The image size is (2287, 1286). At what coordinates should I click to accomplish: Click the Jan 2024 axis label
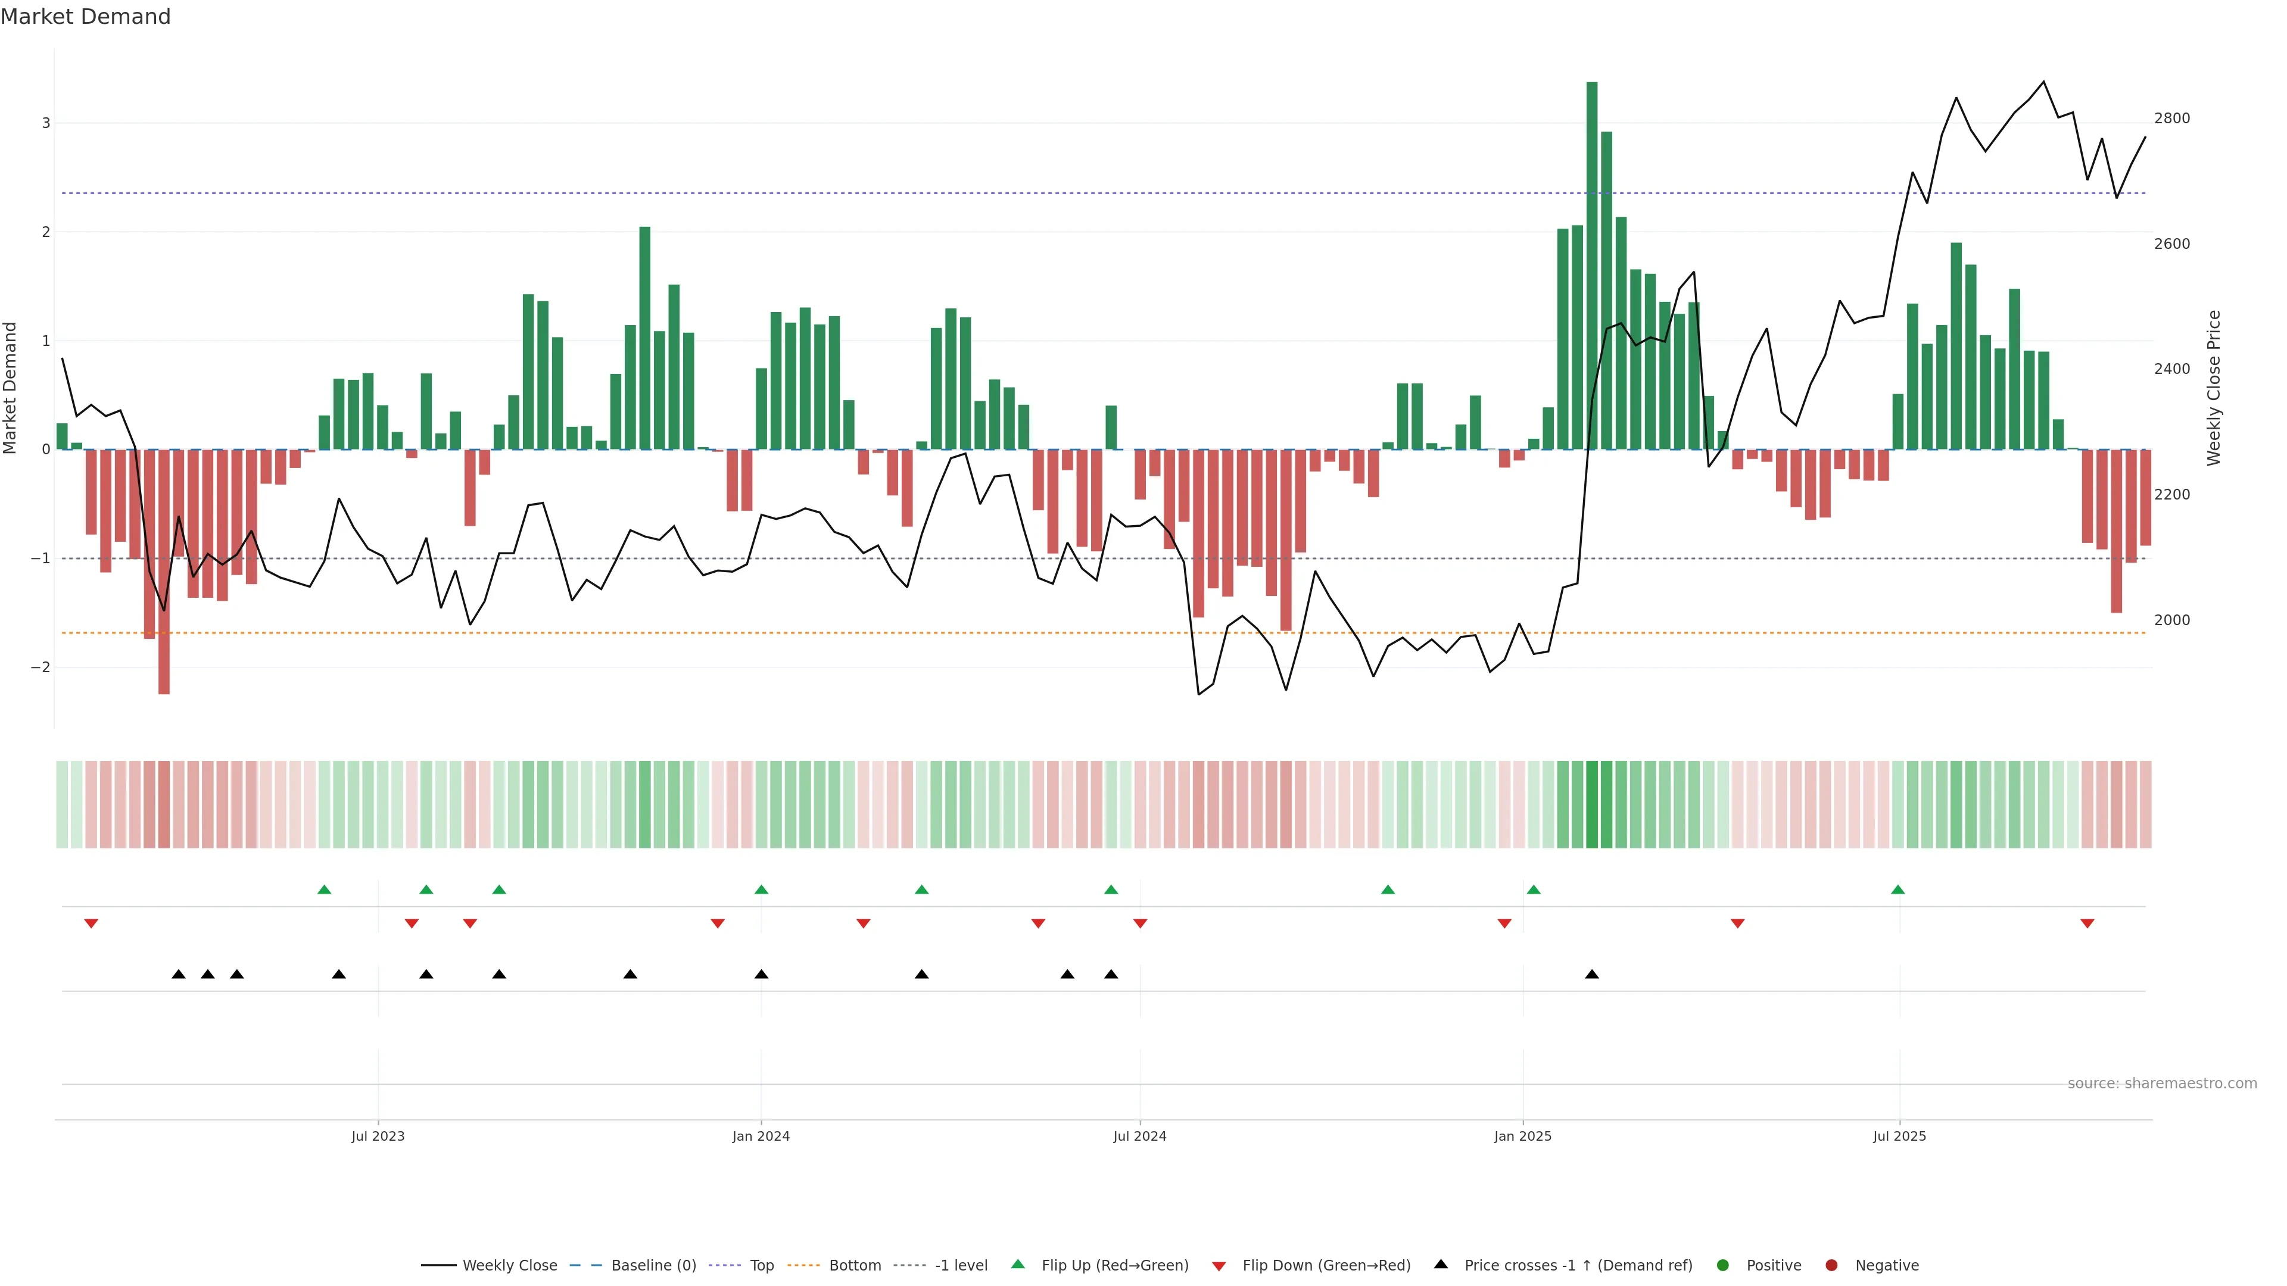coord(761,1136)
